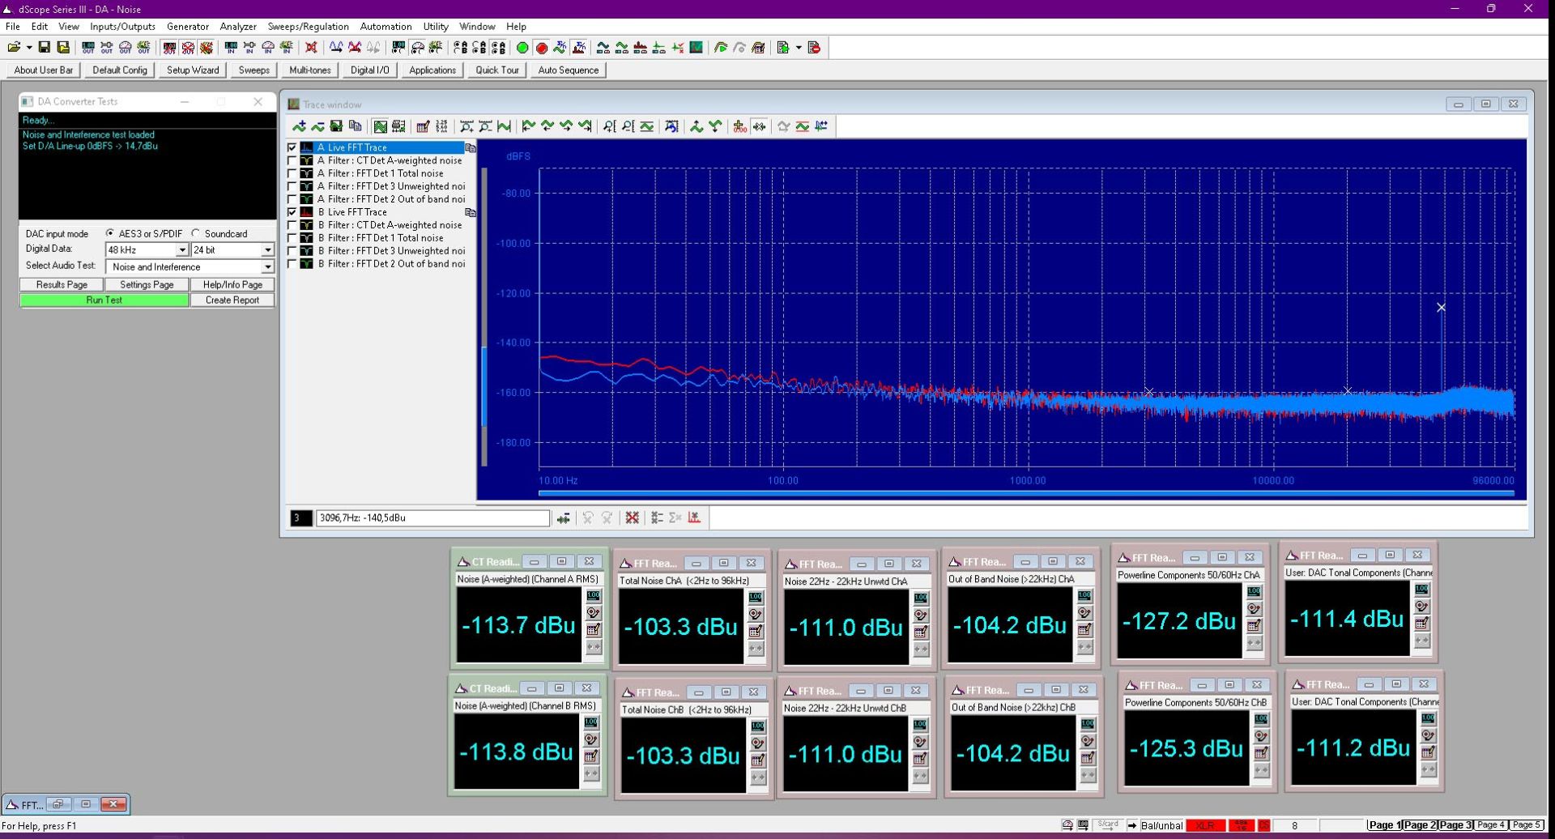Image resolution: width=1555 pixels, height=839 pixels.
Task: Click the Multi-tones user bar button
Action: (x=310, y=70)
